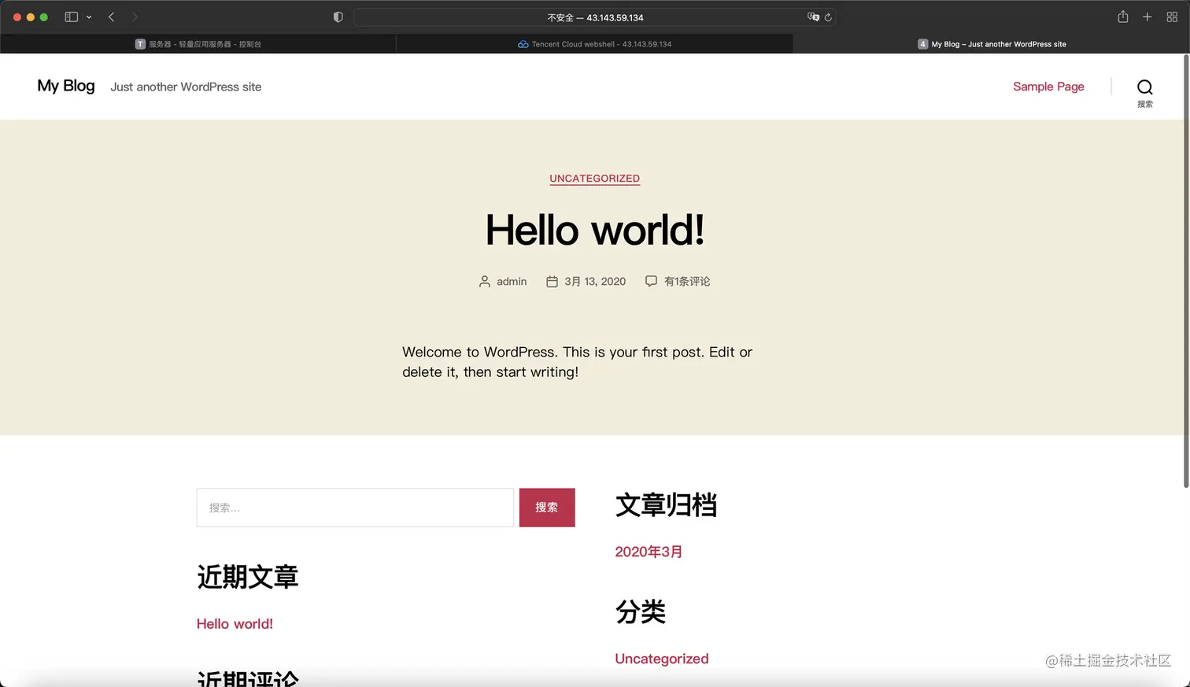This screenshot has width=1190, height=687.
Task: Open the translate page icon
Action: [813, 17]
